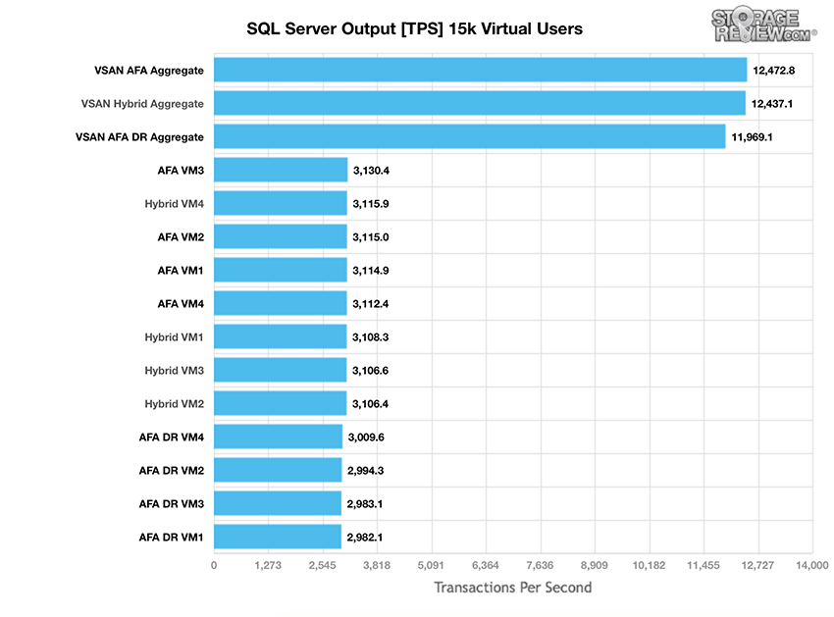Select the 'AFA VM3' row label
Image resolution: width=834 pixels, height=617 pixels.
coord(181,171)
